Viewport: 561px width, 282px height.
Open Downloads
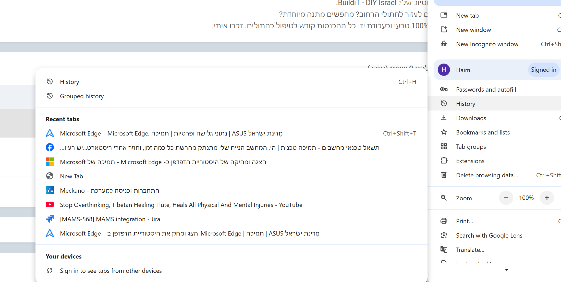click(494, 118)
